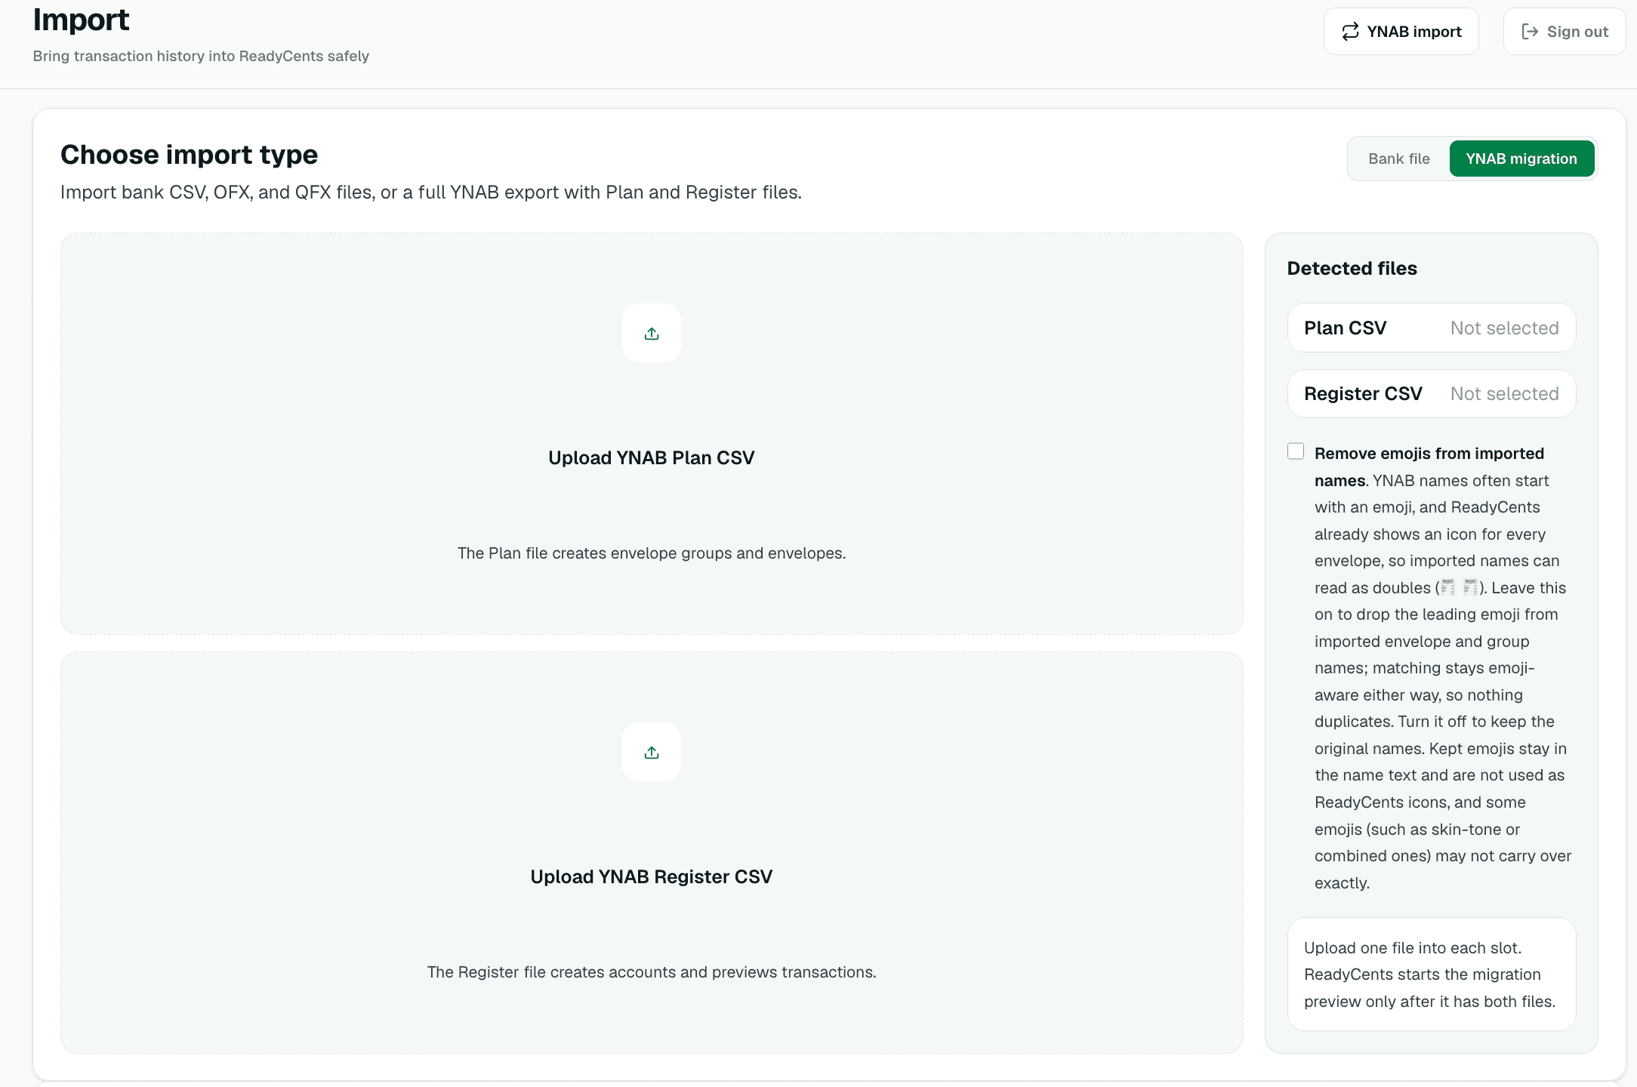This screenshot has width=1637, height=1087.
Task: Switch to the Bank file tab
Action: click(1399, 159)
